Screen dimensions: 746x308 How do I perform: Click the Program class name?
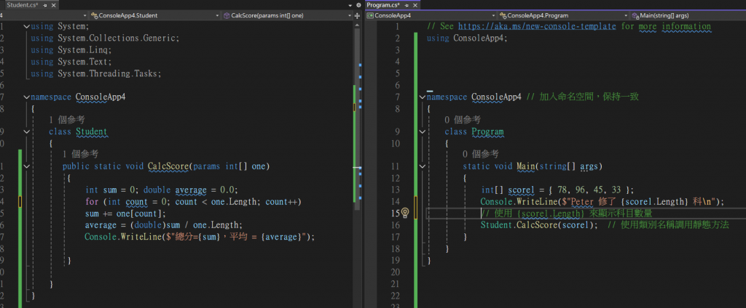487,131
